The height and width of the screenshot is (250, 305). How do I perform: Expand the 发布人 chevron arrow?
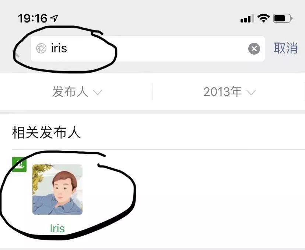click(98, 92)
